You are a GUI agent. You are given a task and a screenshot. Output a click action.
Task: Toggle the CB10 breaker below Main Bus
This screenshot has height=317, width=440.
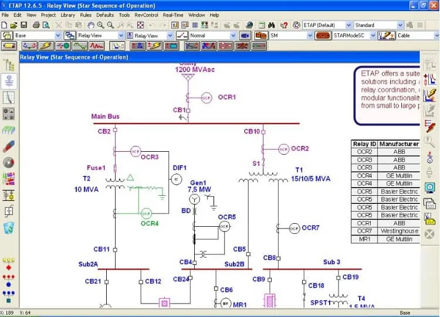[263, 132]
